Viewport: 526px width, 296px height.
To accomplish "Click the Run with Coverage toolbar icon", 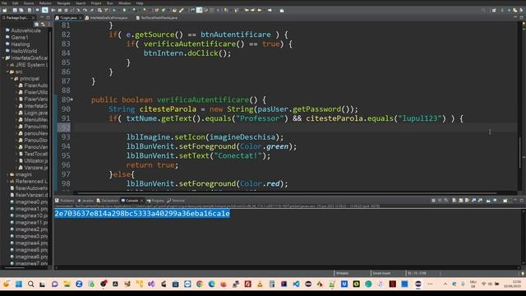I will click(x=134, y=11).
